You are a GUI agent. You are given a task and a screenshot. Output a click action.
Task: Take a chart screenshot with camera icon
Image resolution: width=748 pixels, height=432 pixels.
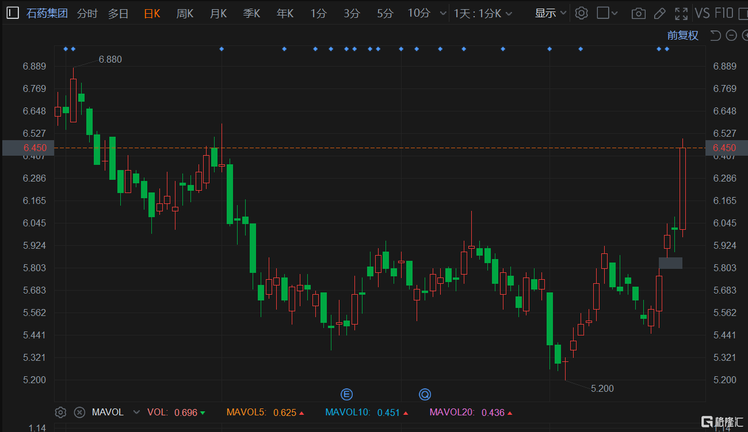coord(638,13)
